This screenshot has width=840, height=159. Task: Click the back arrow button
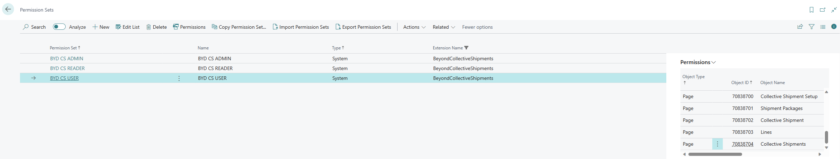[x=8, y=9]
